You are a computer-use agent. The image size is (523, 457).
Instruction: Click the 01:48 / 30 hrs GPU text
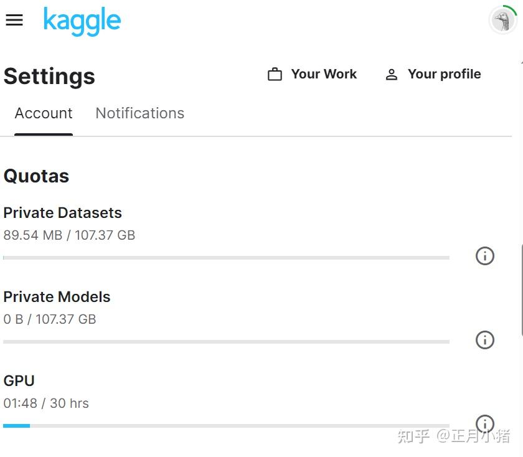(x=46, y=403)
